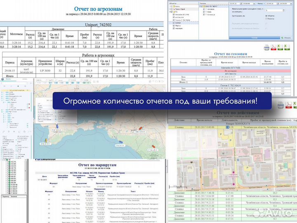
Task: Uncheck КАМАЗ object checkbox
Action: (x=174, y=23)
